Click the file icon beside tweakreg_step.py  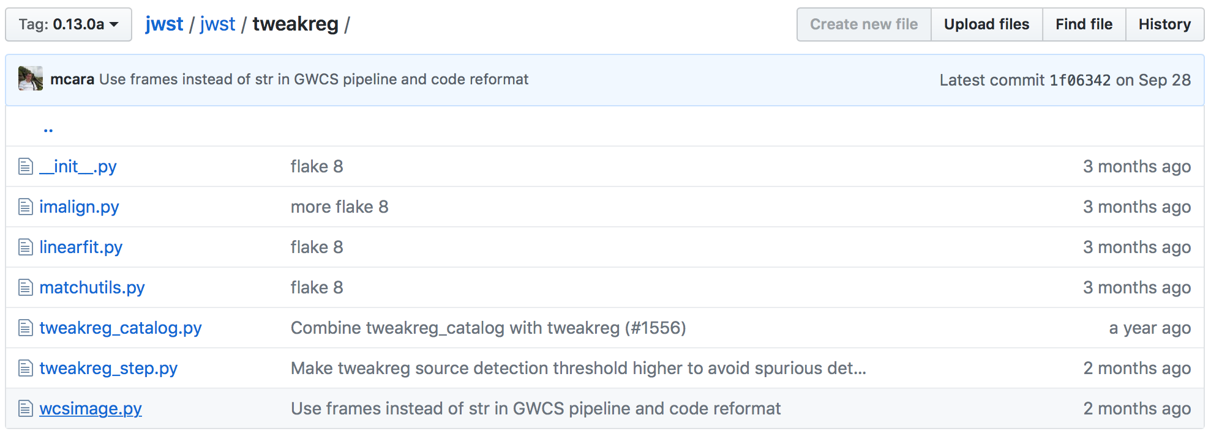[25, 368]
